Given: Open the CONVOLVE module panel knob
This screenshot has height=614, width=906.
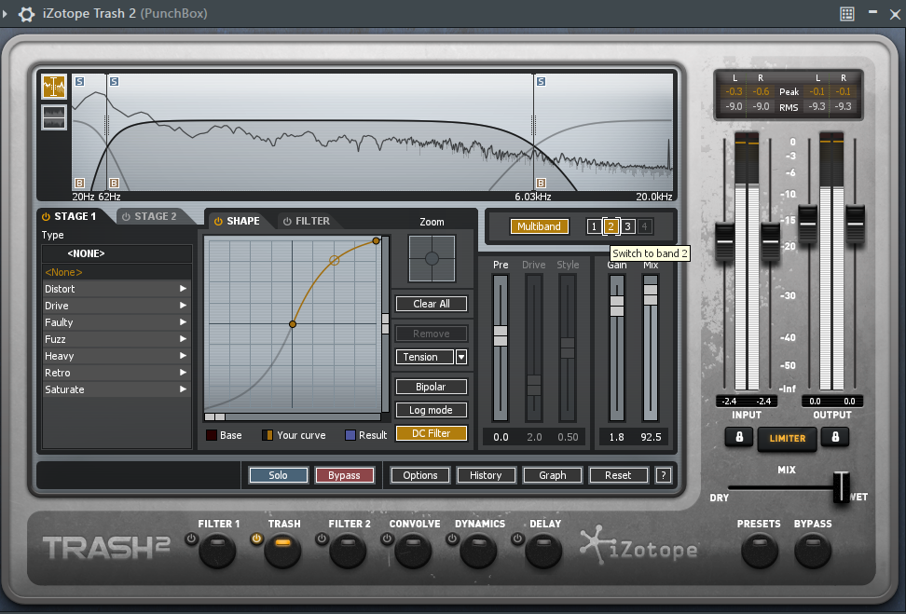Looking at the screenshot, I should point(413,551).
